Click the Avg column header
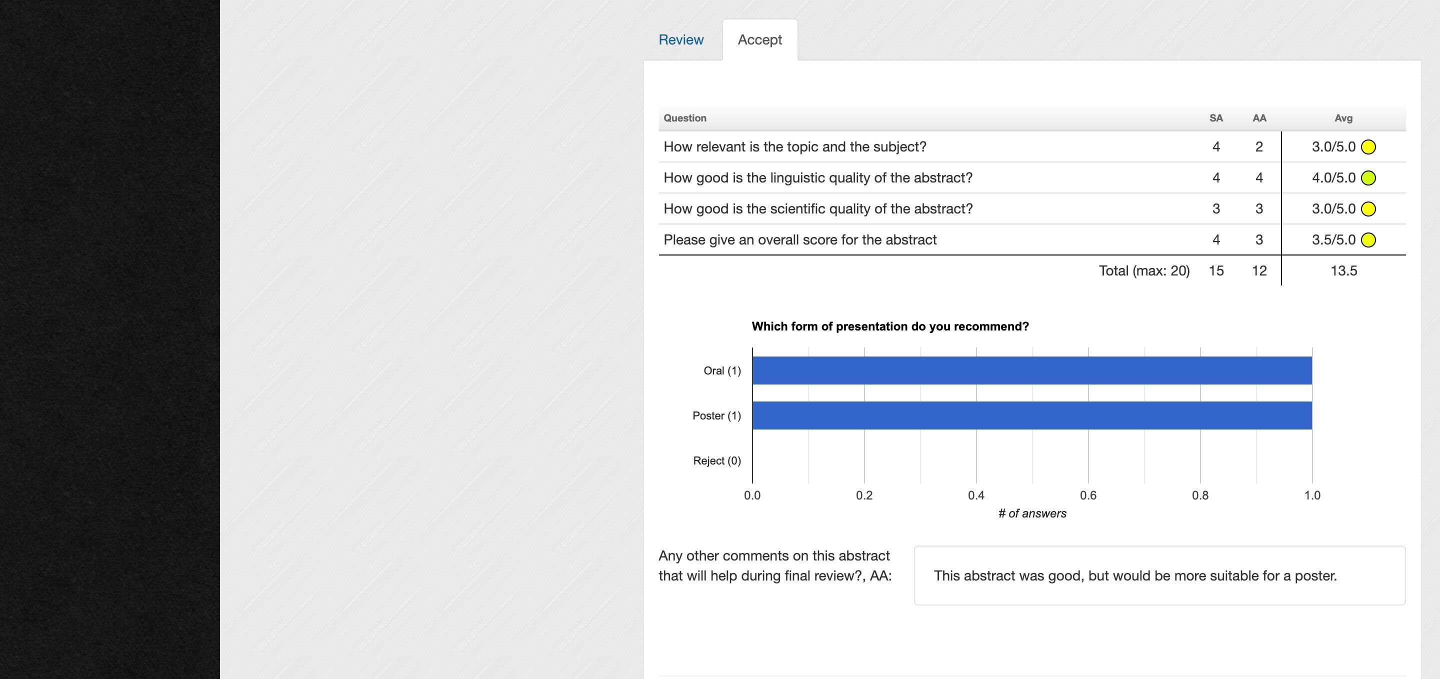 [x=1343, y=118]
